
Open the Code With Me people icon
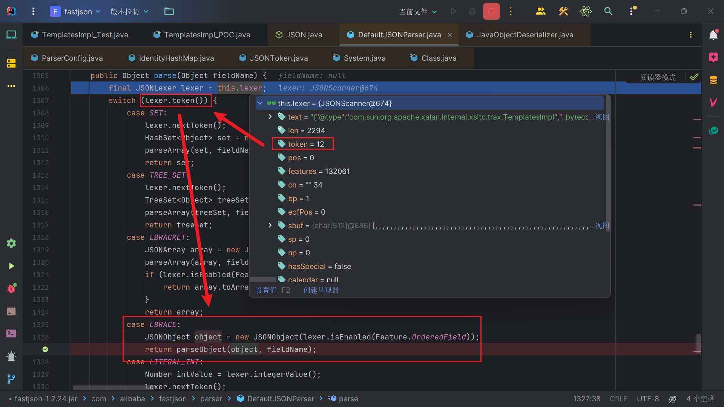[x=541, y=11]
